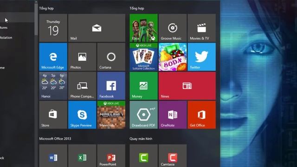Open the Facebook tile
The image size is (297, 167).
[111, 86]
